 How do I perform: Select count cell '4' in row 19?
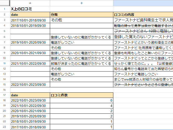point(82,106)
